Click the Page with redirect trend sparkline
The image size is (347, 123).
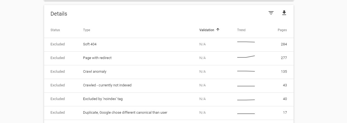246,57
